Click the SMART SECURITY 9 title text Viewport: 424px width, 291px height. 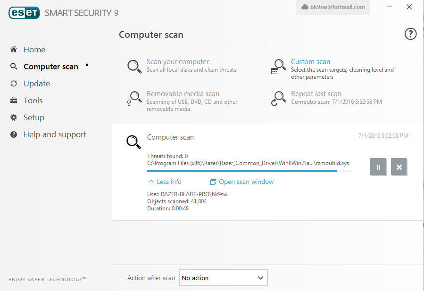point(82,13)
